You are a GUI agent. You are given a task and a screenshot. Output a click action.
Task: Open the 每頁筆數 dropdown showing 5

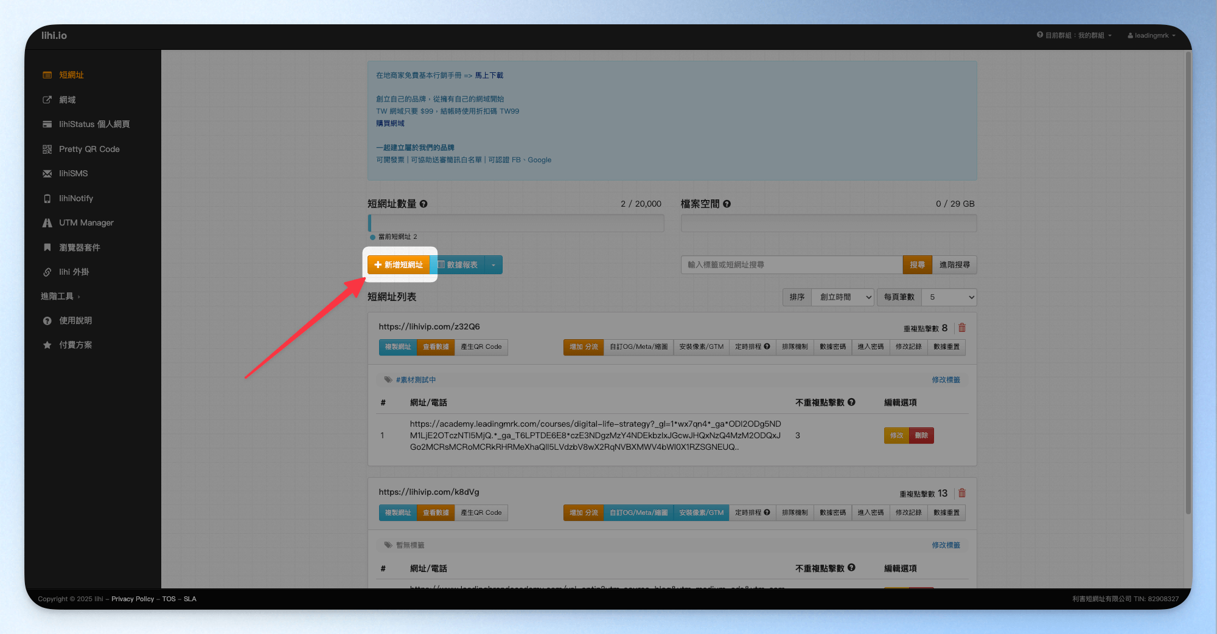[x=949, y=297]
